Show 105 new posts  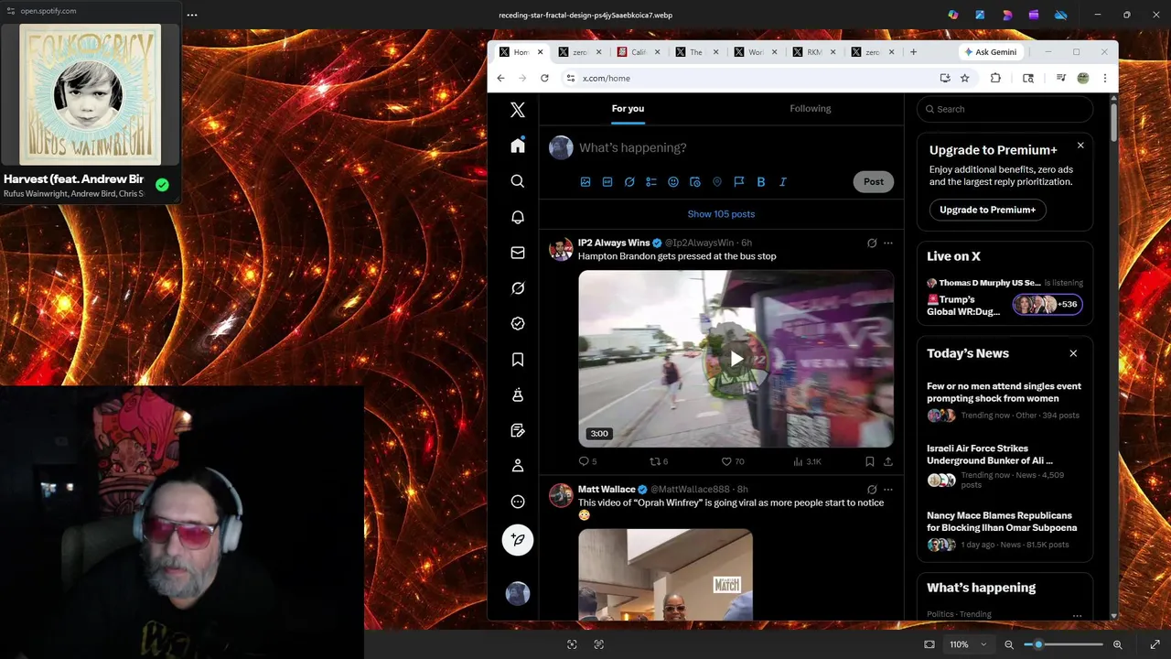pyautogui.click(x=721, y=214)
